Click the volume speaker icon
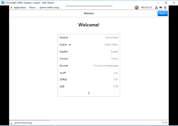The height and width of the screenshot is (126, 178). (x=160, y=7)
